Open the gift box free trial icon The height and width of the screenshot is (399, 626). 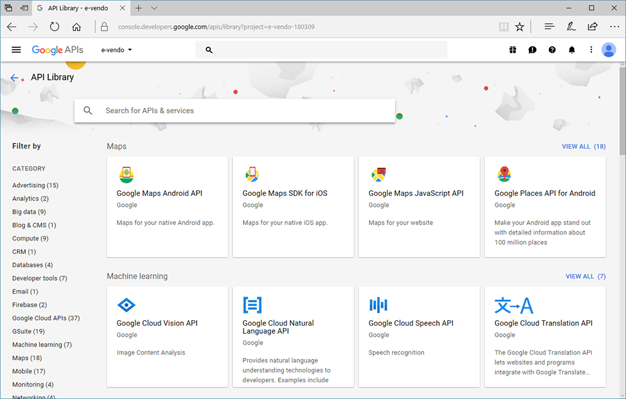coord(513,50)
